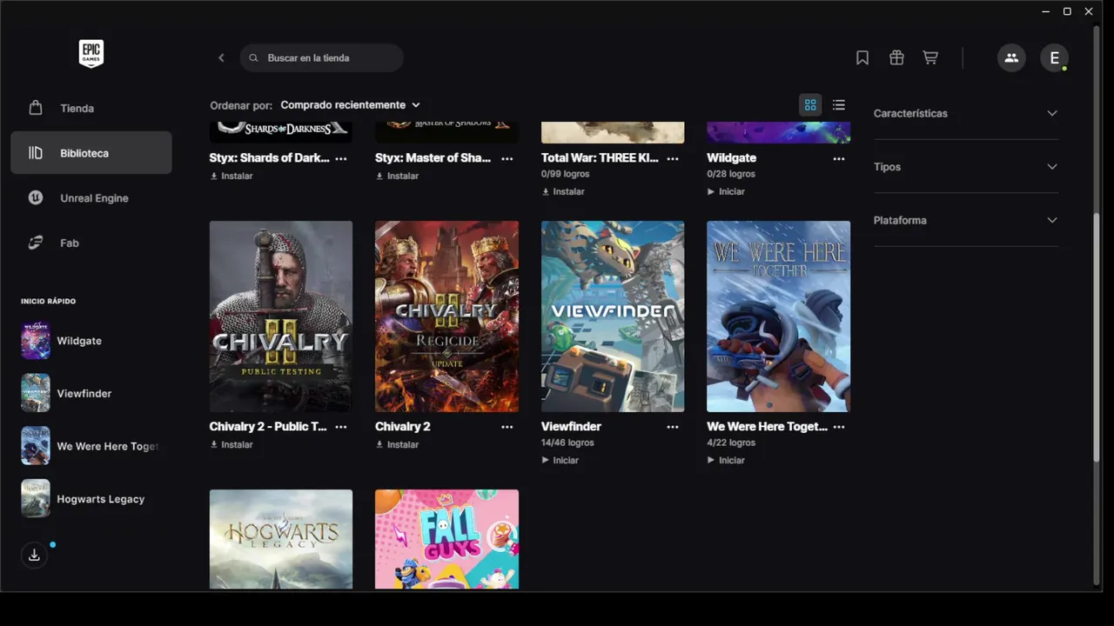Click the Chivalry 2 title text

point(403,427)
